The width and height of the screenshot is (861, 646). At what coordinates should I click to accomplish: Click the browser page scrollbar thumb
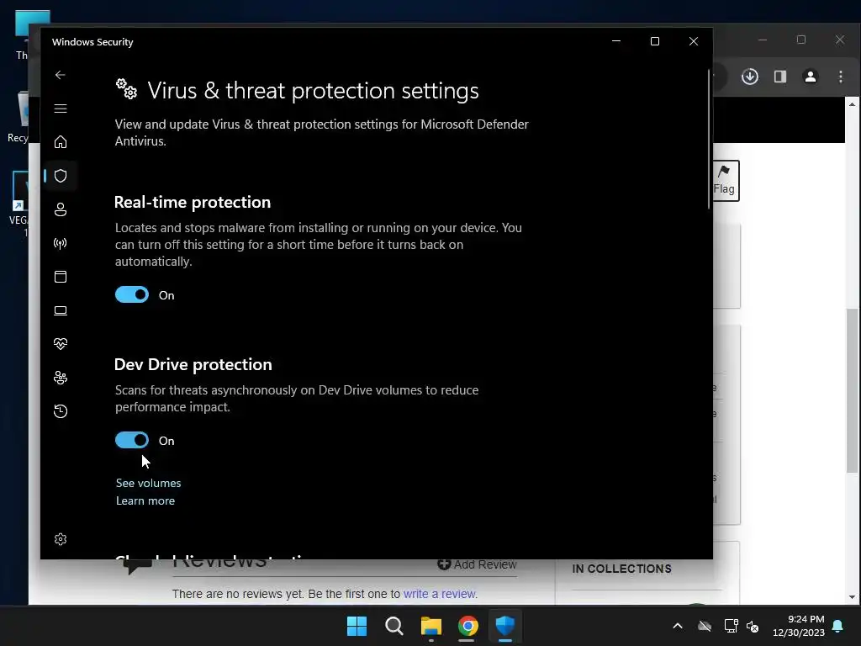click(853, 390)
